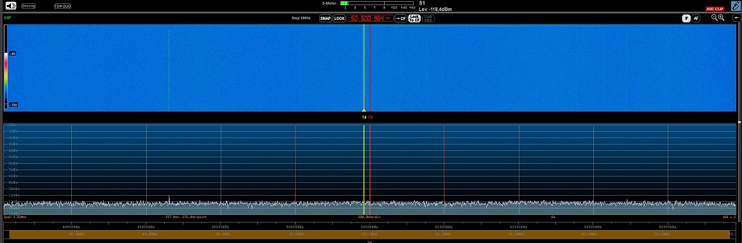Click the 50000kHz frequency scale label
This screenshot has height=243, width=742.
pyautogui.click(x=295, y=226)
